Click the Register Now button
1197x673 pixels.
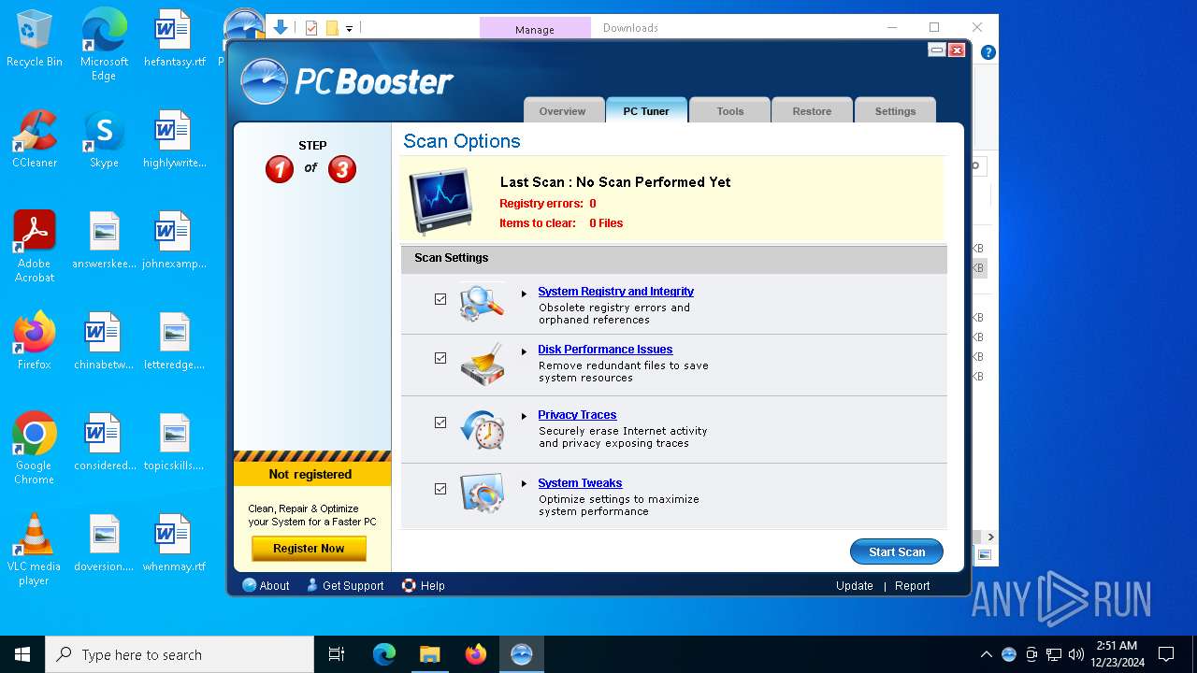pos(309,549)
